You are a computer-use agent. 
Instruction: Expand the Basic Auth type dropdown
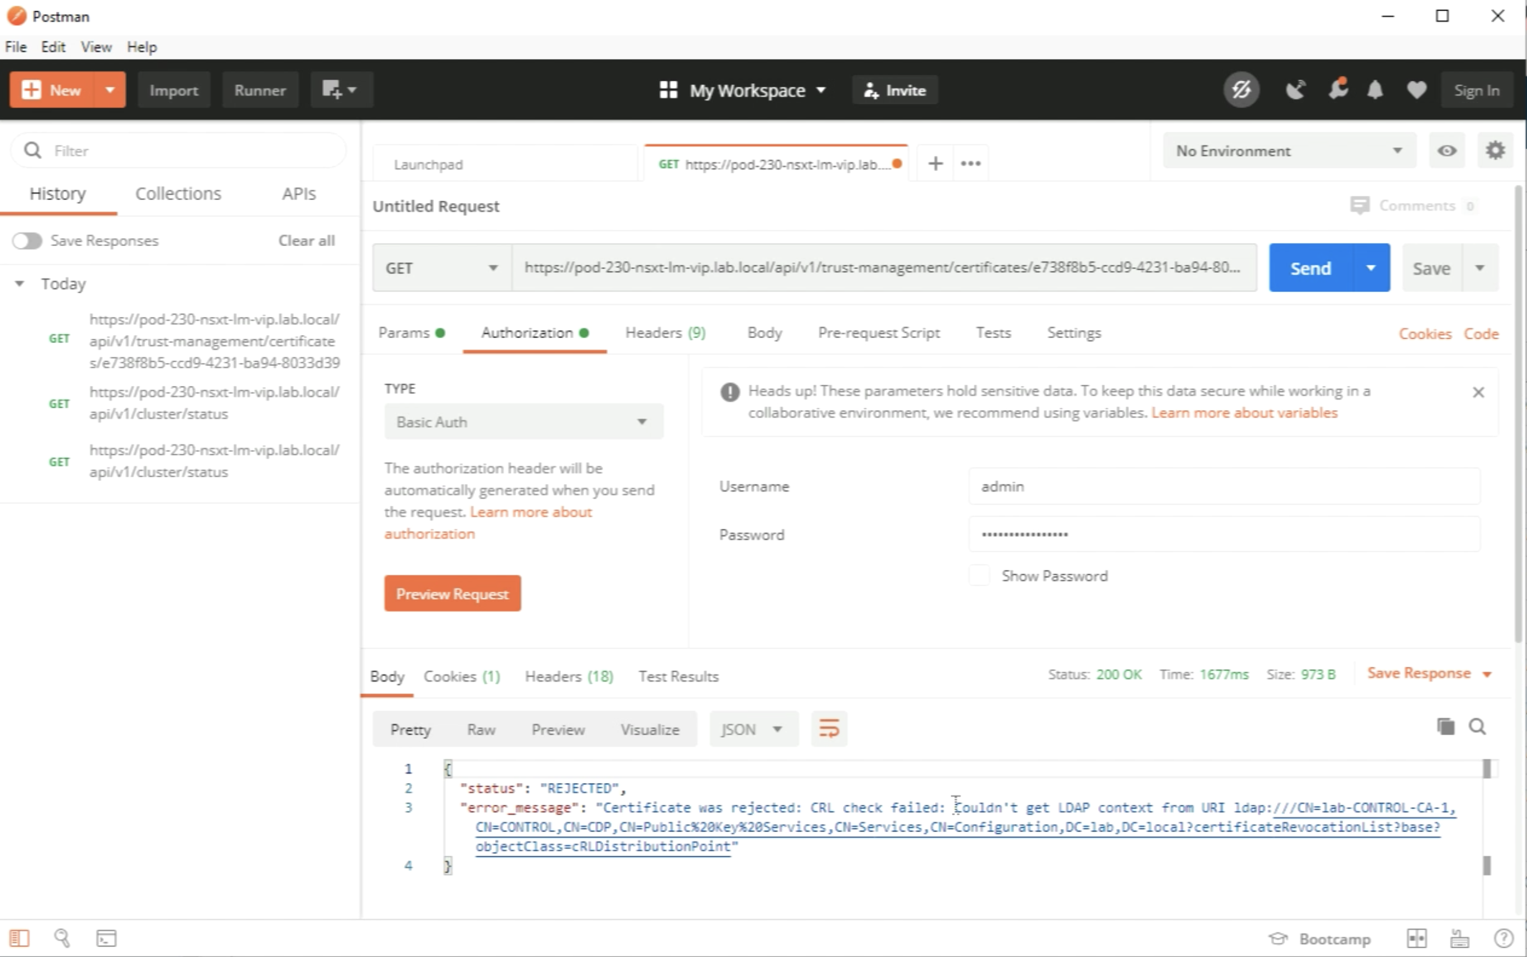click(523, 421)
